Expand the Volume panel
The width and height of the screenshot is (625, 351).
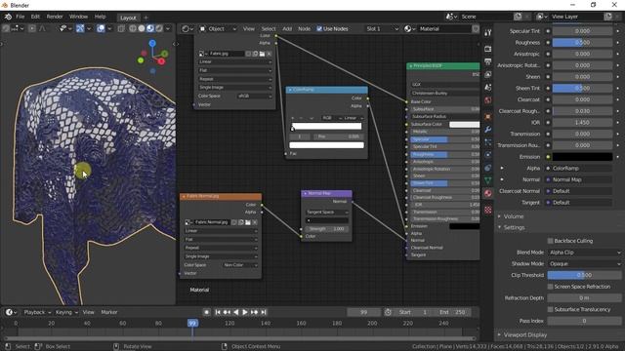[x=514, y=216]
